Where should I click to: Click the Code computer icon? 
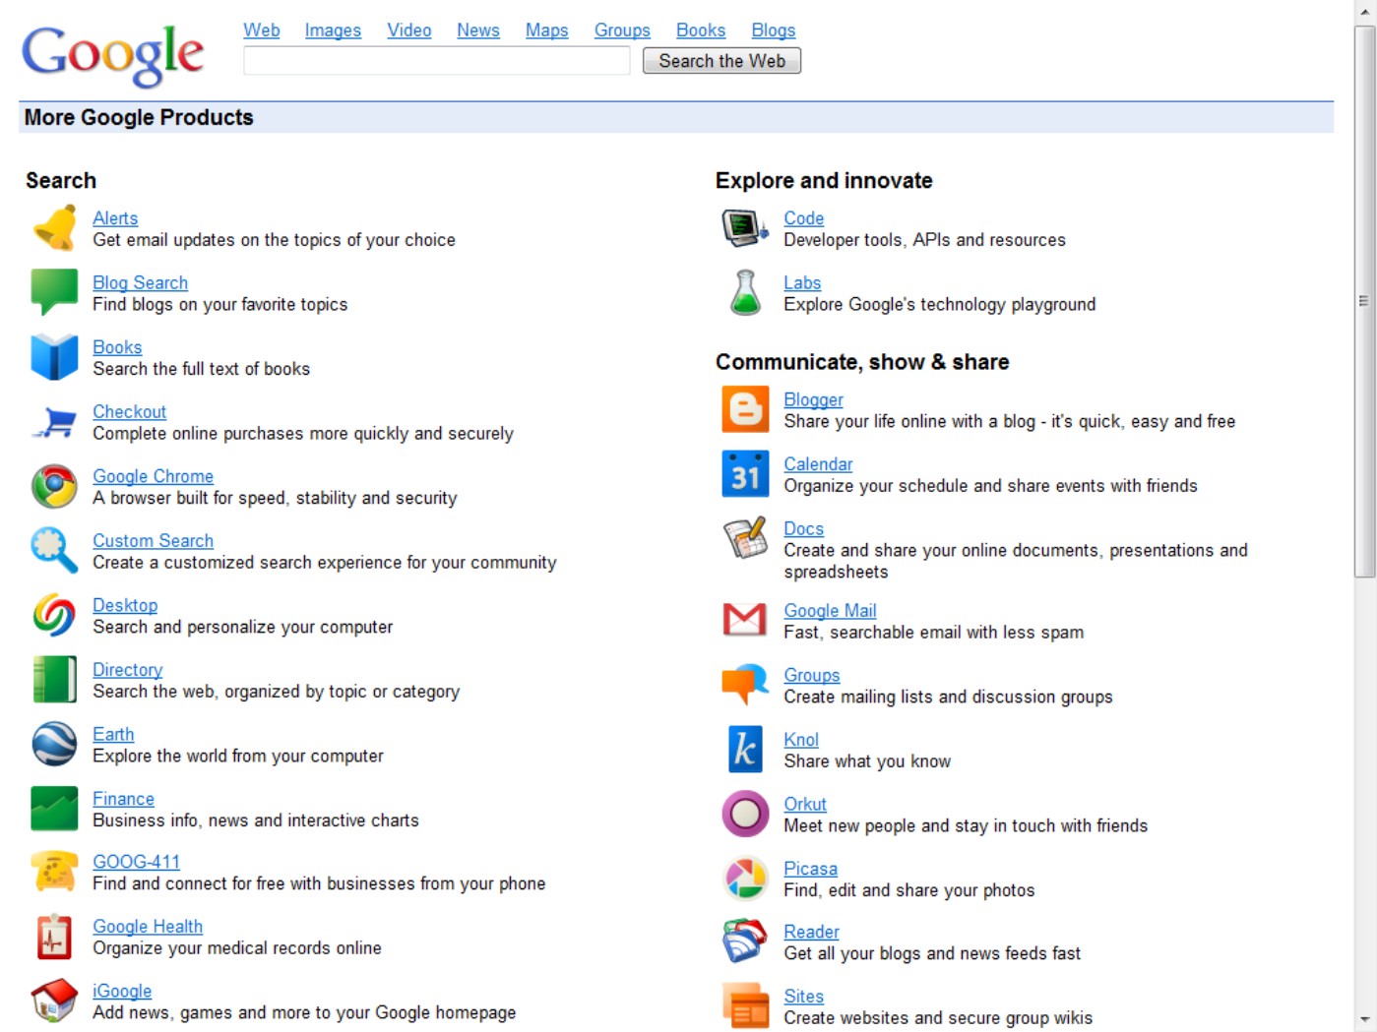[x=745, y=228]
